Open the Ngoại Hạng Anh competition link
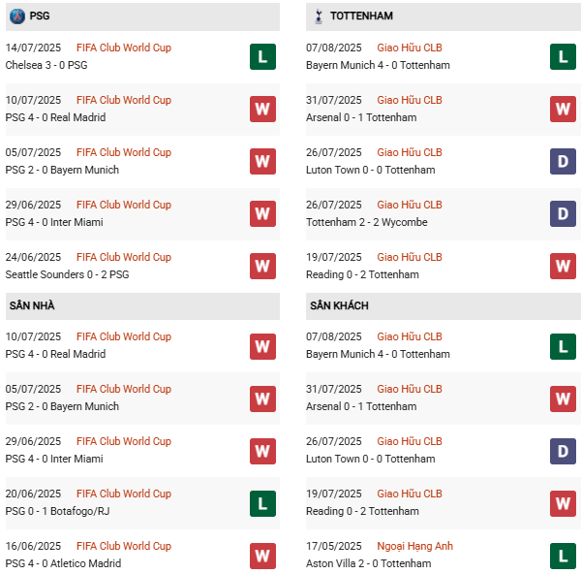The width and height of the screenshot is (581, 574). coord(414,546)
